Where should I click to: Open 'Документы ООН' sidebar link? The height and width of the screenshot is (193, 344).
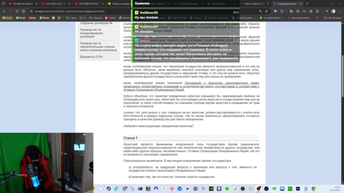click(x=91, y=57)
